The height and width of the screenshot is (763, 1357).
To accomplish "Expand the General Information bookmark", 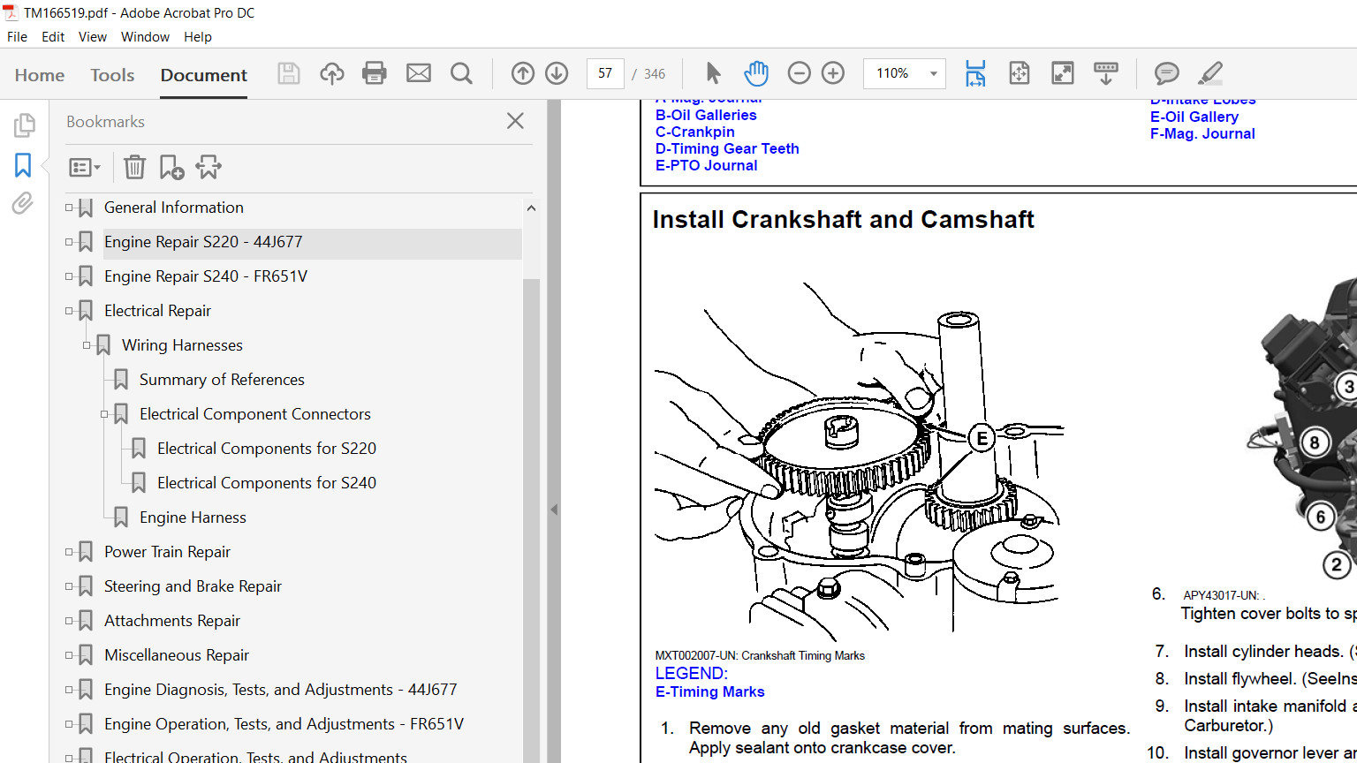I will (69, 208).
